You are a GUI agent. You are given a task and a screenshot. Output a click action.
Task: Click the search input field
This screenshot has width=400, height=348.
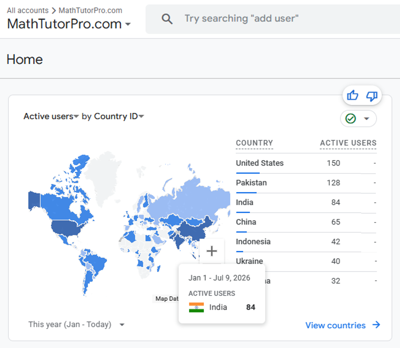[273, 19]
